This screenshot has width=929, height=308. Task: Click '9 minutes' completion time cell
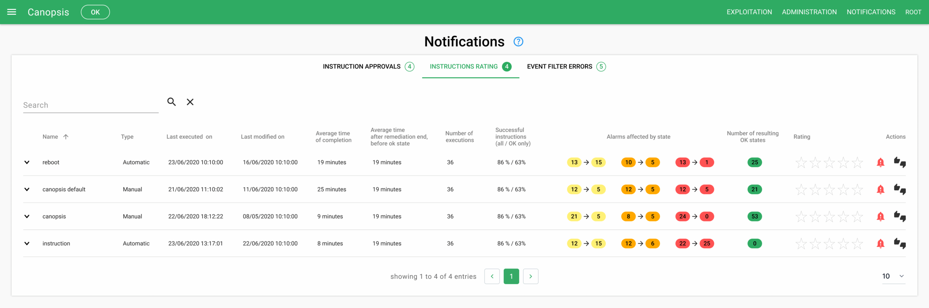(330, 217)
